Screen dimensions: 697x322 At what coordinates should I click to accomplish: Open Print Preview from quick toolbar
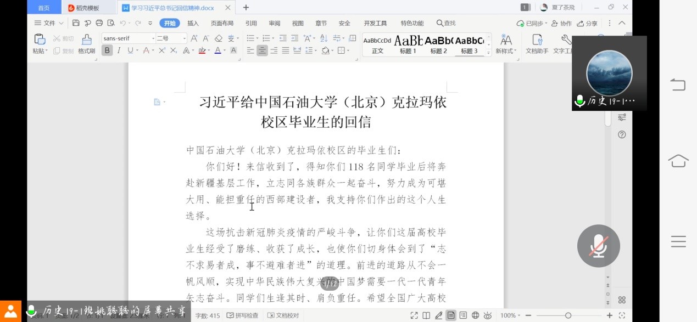pyautogui.click(x=111, y=23)
